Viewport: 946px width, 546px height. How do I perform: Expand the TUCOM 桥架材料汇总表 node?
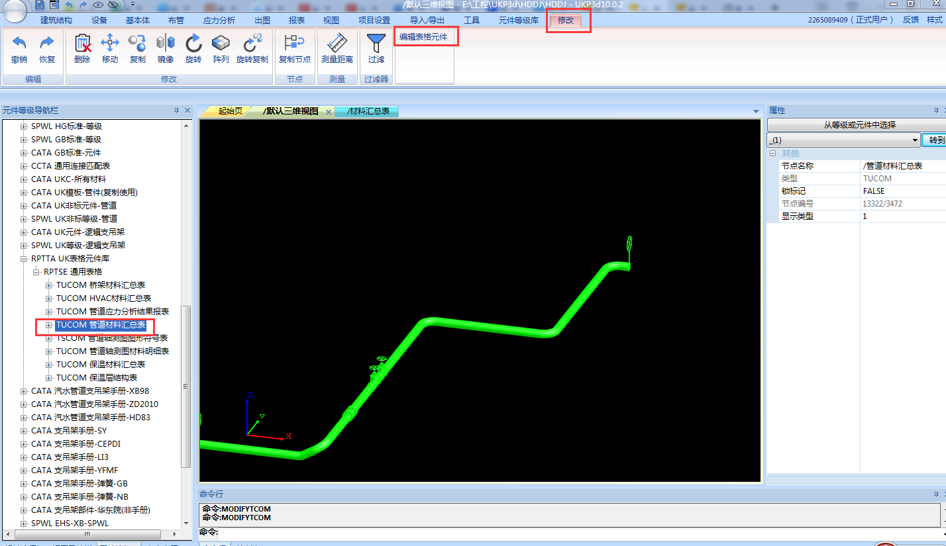point(49,285)
